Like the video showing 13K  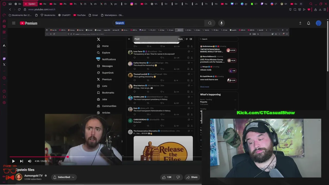167,177
